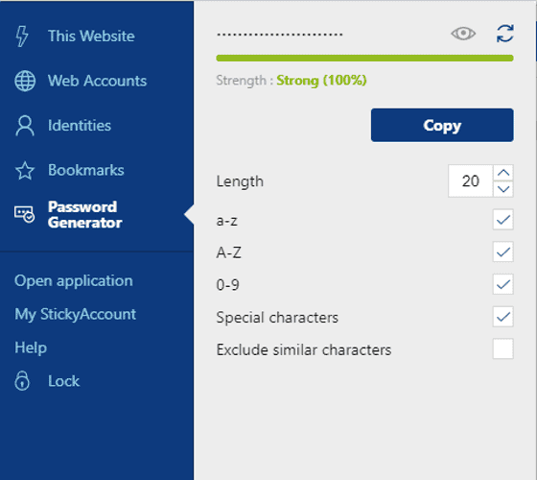The width and height of the screenshot is (537, 480).
Task: Lock the password manager
Action: 63,381
